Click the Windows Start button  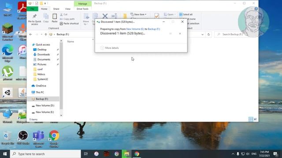click(x=5, y=154)
